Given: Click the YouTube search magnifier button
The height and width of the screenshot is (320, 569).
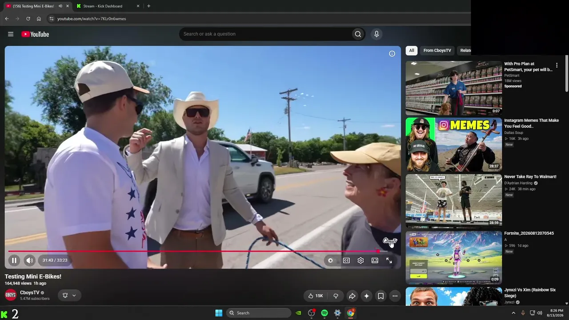Looking at the screenshot, I should pyautogui.click(x=358, y=34).
